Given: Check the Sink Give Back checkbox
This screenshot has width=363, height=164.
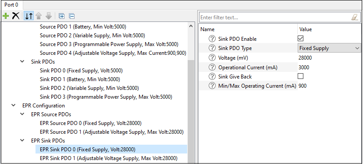Looking at the screenshot, I should [300, 76].
